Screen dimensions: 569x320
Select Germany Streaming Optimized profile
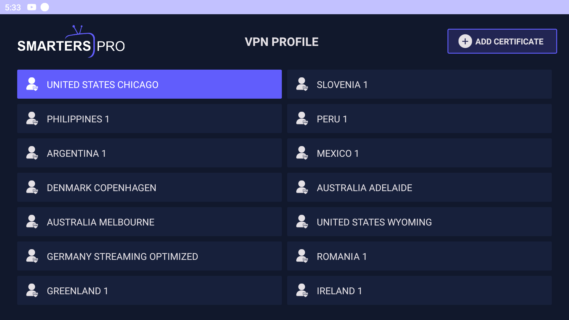[x=149, y=256]
